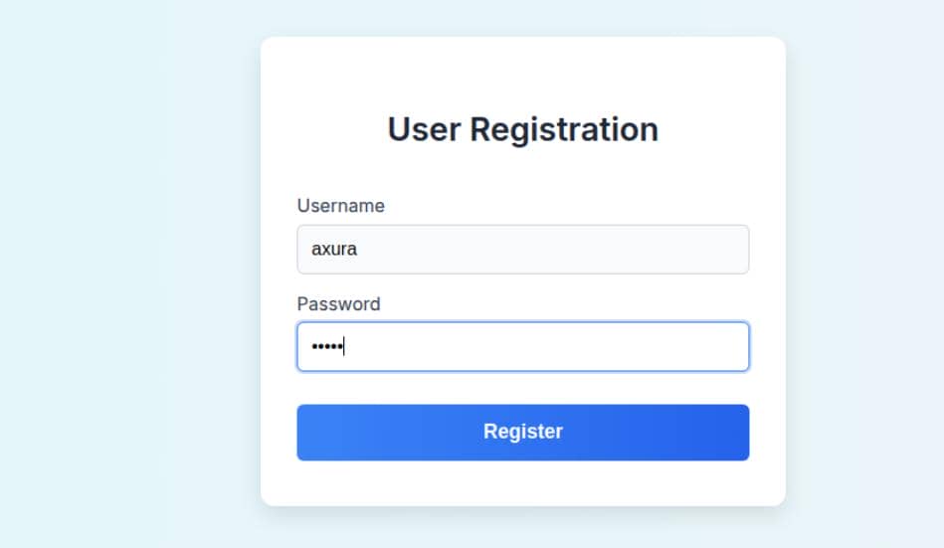The height and width of the screenshot is (548, 944).
Task: Click the Password field label
Action: [338, 303]
